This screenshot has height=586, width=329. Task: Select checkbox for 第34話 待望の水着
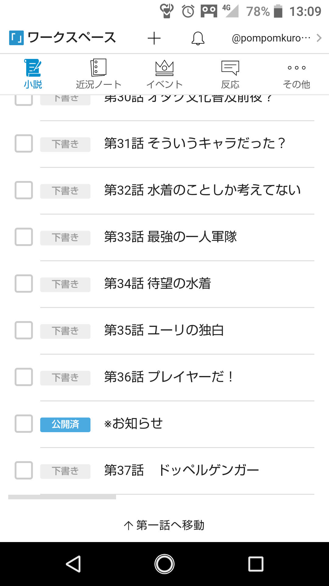tap(24, 284)
